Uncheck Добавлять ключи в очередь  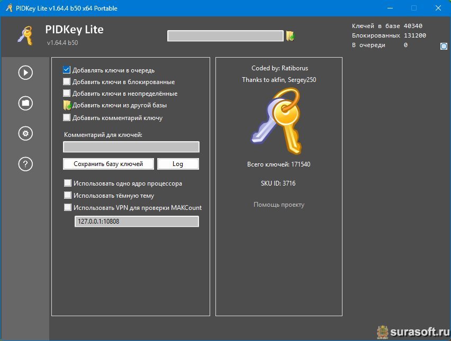click(67, 70)
